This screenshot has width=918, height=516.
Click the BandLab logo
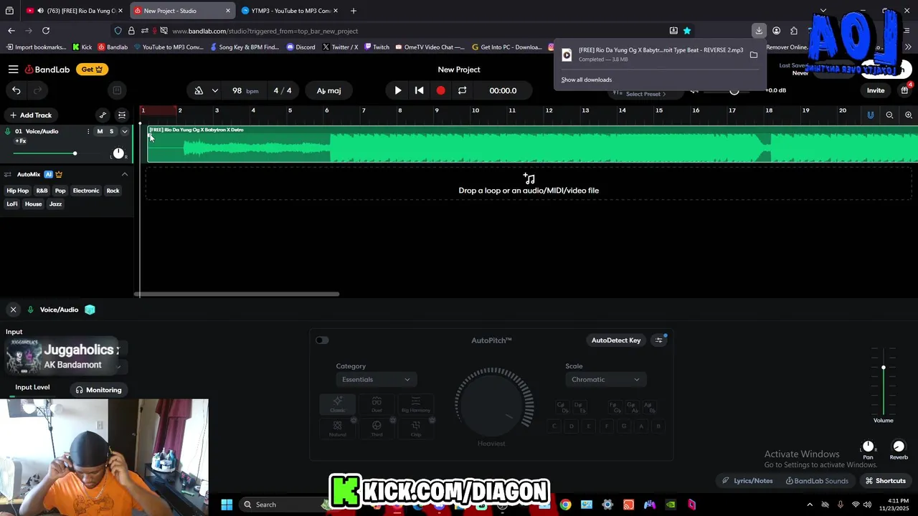47,70
